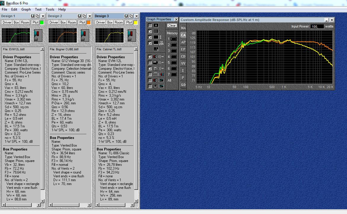This screenshot has height=214, width=347.
Task: Click the Design 1 scrollbar down arrow
Action: pos(43,201)
